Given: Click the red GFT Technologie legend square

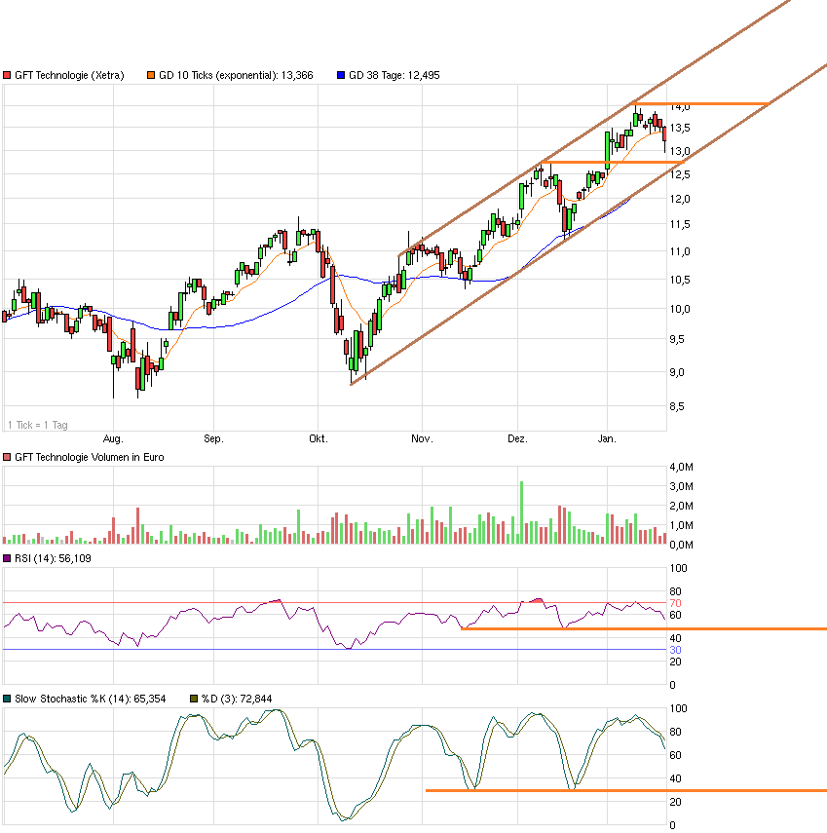Looking at the screenshot, I should point(8,73).
